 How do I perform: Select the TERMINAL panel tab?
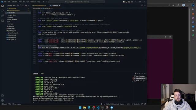click(x=36, y=73)
